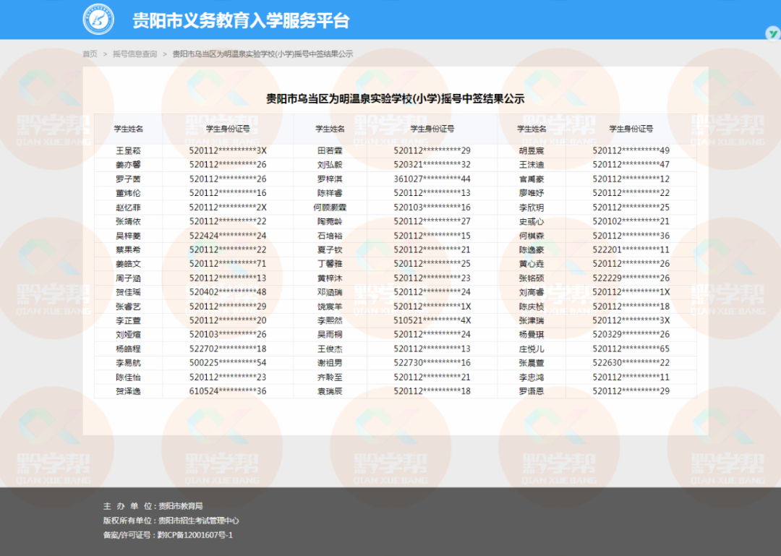This screenshot has height=556, width=781.
Task: Click student name 李忠鸿
Action: [x=532, y=377]
